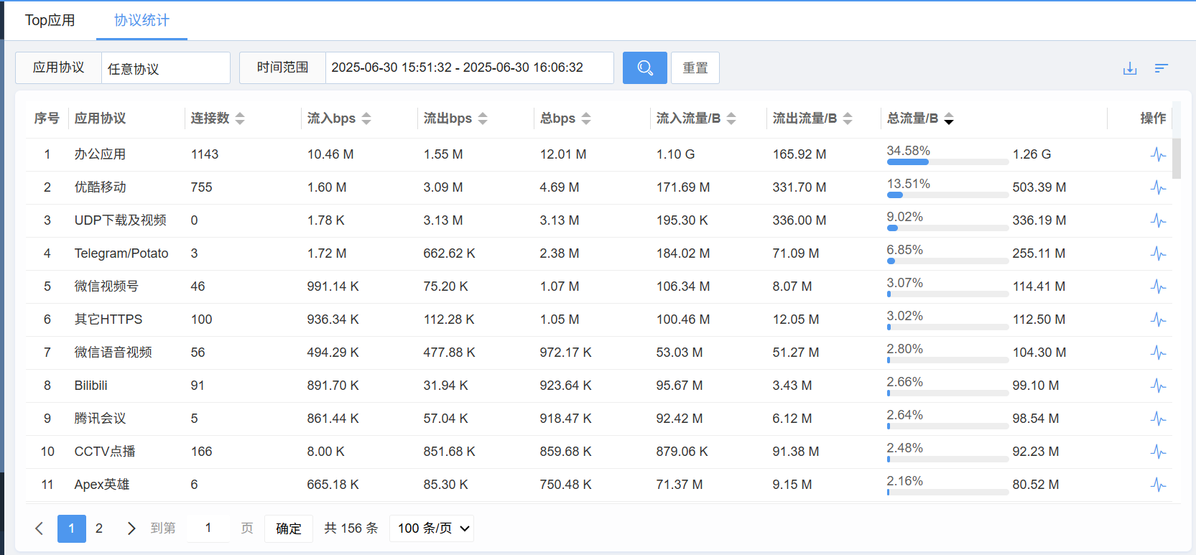Open trend chart for 办公应用 row
The image size is (1196, 555).
coord(1158,154)
